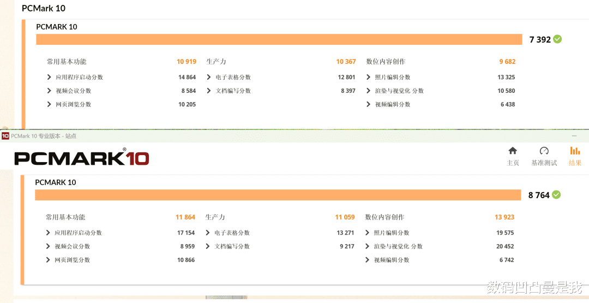Click the PCMark 10 page title text
Image resolution: width=589 pixels, height=303 pixels.
(x=44, y=8)
